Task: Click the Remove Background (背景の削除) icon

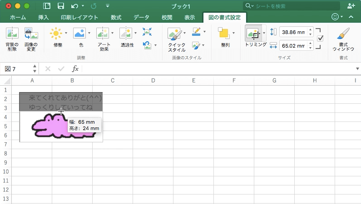Action: [x=12, y=33]
